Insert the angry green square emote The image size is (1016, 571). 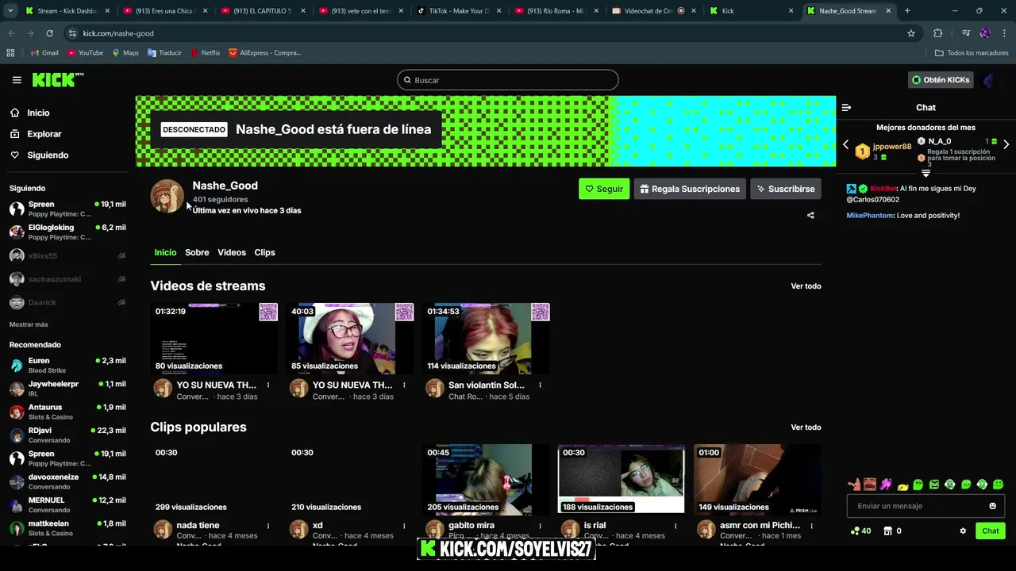tap(934, 485)
